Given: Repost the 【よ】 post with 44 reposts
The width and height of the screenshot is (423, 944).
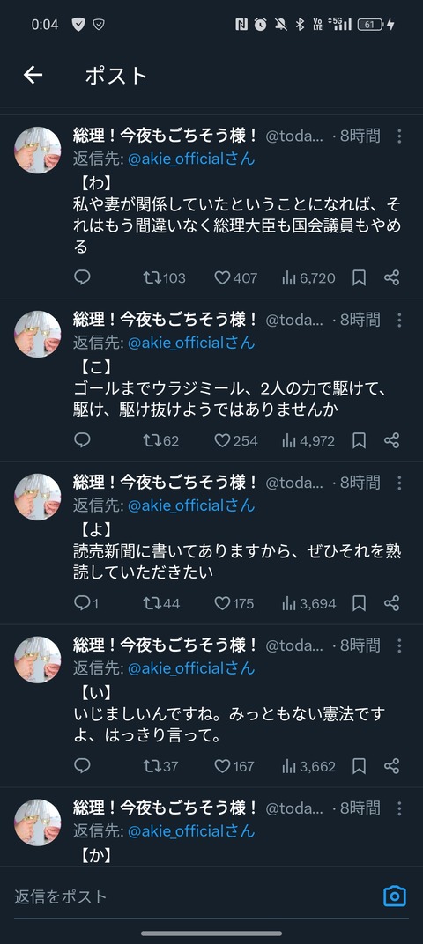Looking at the screenshot, I should pos(161,603).
